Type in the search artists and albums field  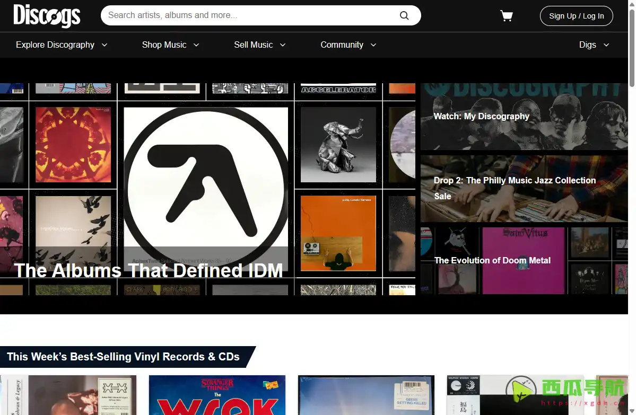249,15
